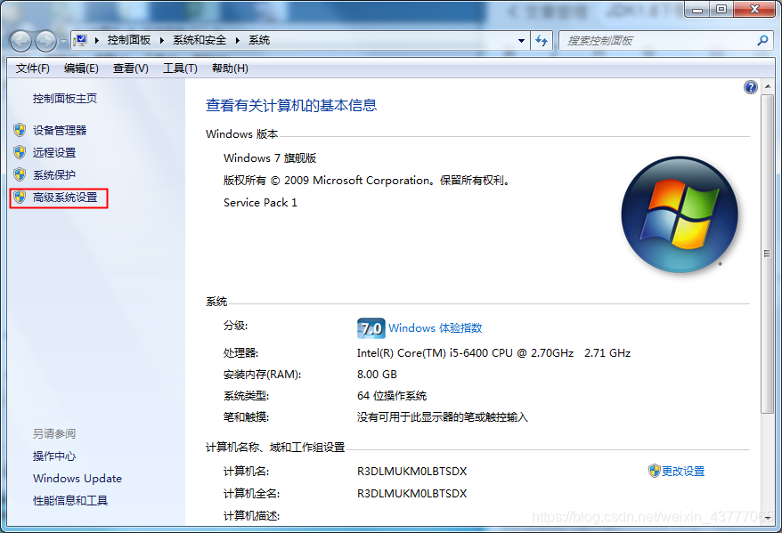Click the address bar refresh button
This screenshot has height=533, width=782.
point(542,41)
